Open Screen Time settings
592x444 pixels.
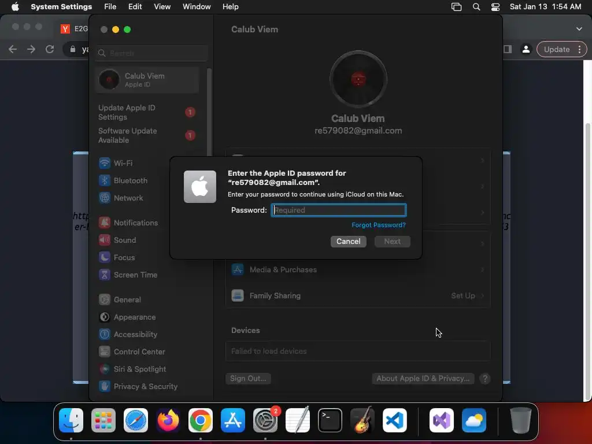pos(128,275)
